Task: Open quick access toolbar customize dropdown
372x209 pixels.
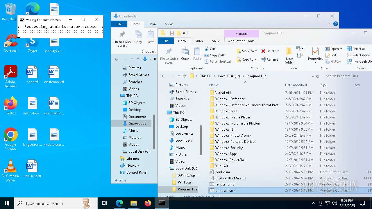Action: pos(184,33)
